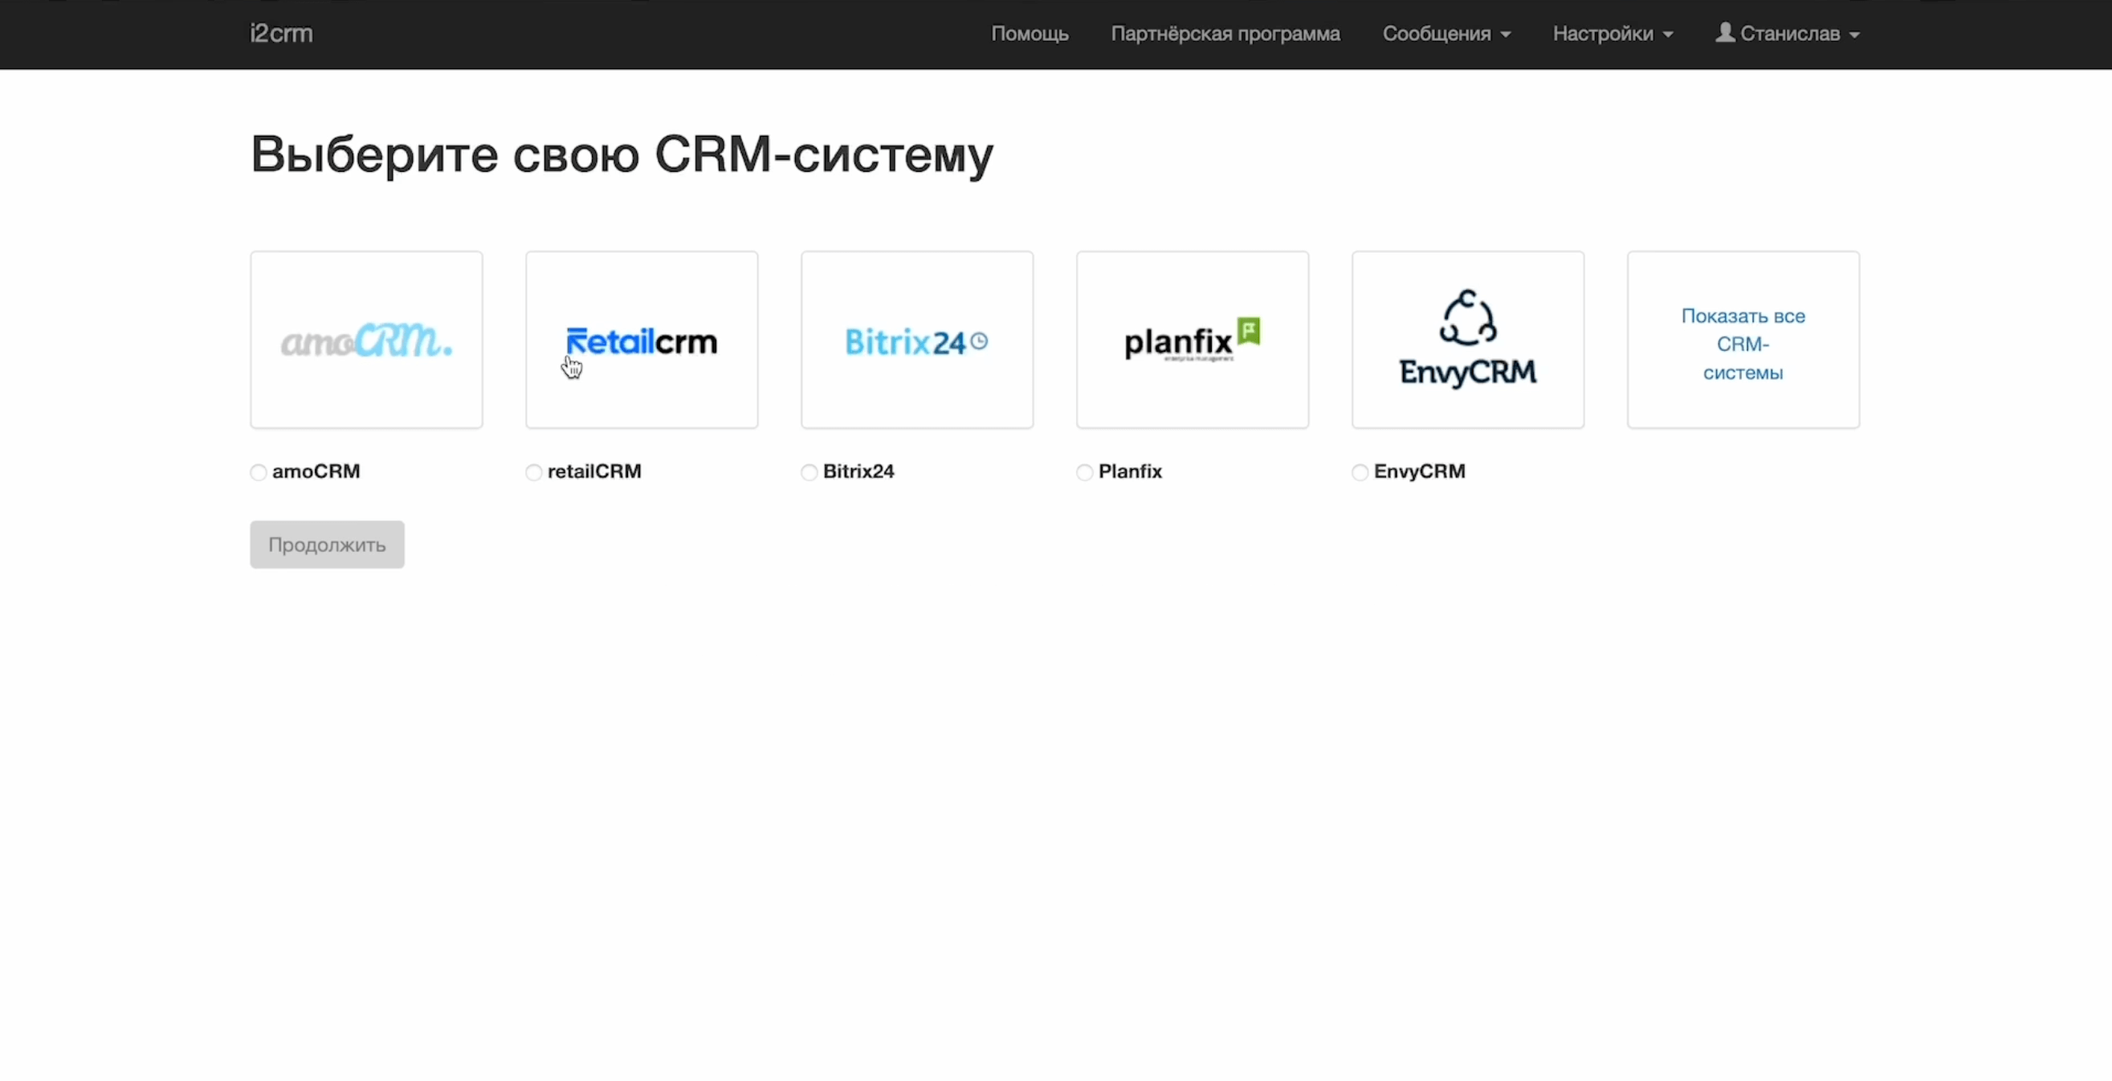Image resolution: width=2112 pixels, height=1081 pixels.
Task: Select the retailCRM radio button
Action: coord(534,472)
